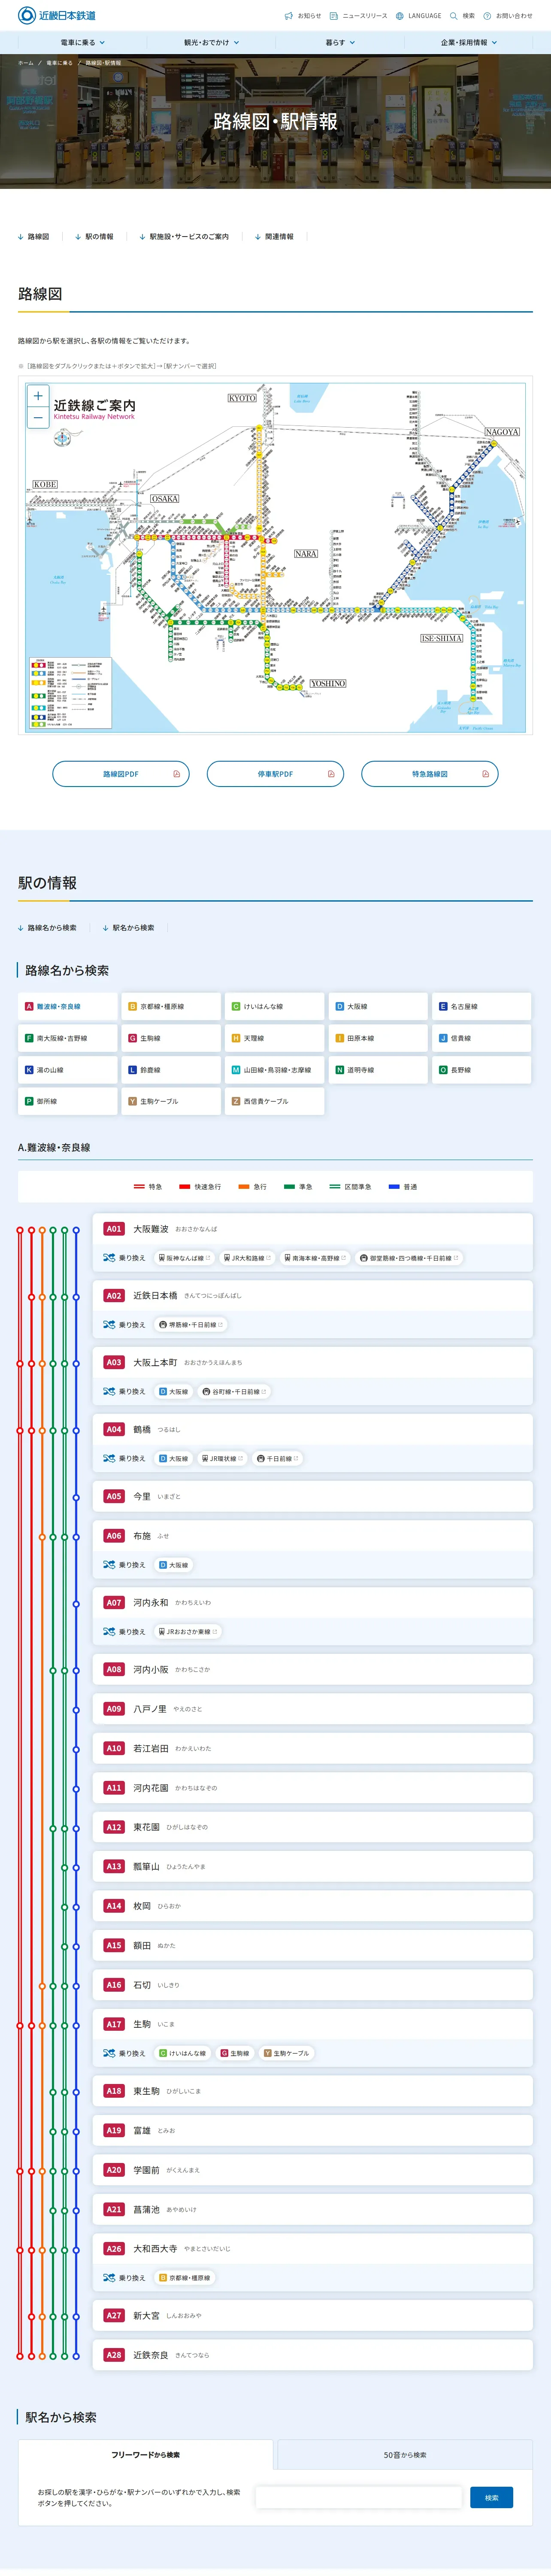Select the G 生駒線 line tab
Screen dimensions: 551x2576
(171, 1038)
